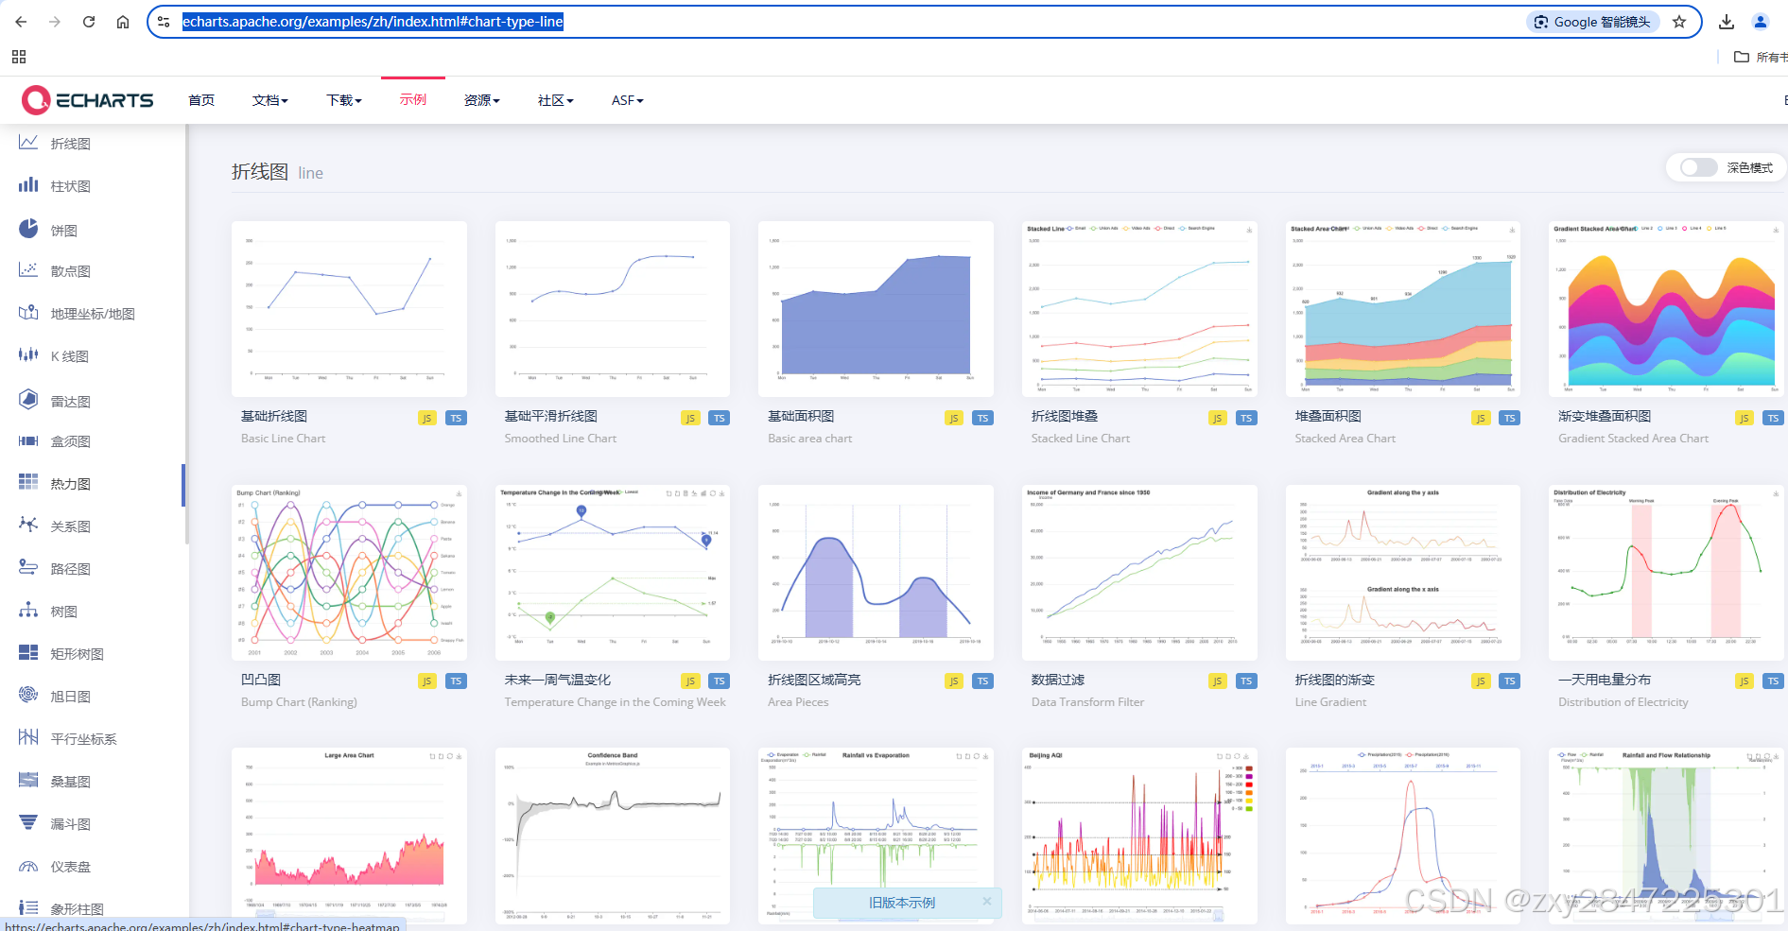Switch to the 首页 menu item

pyautogui.click(x=200, y=99)
